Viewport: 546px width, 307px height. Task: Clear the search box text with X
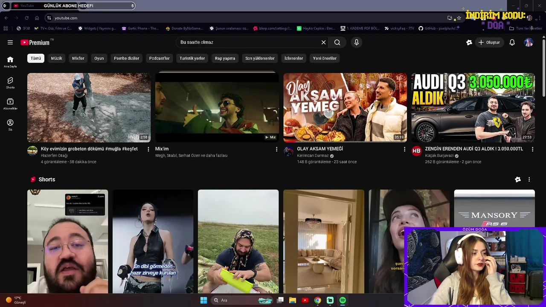pyautogui.click(x=323, y=42)
